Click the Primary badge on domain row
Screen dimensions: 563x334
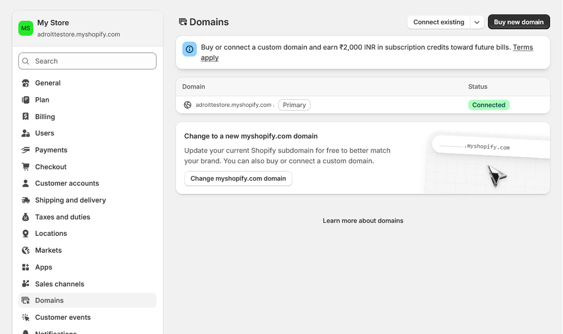[294, 105]
